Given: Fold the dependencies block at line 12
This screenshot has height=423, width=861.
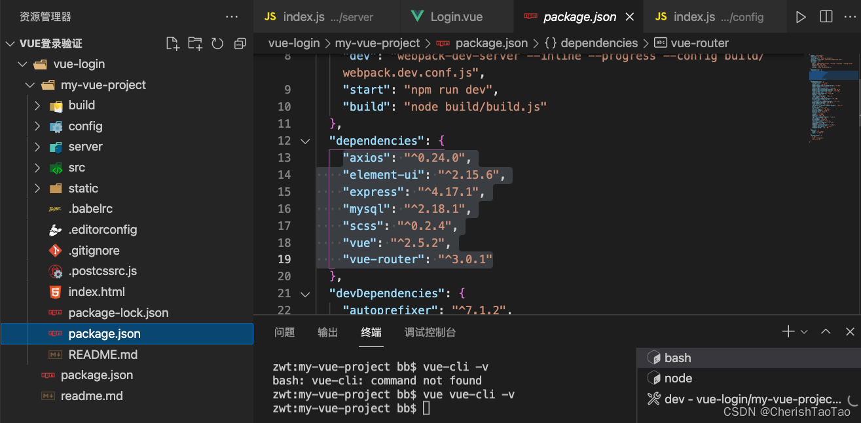Looking at the screenshot, I should click(305, 141).
